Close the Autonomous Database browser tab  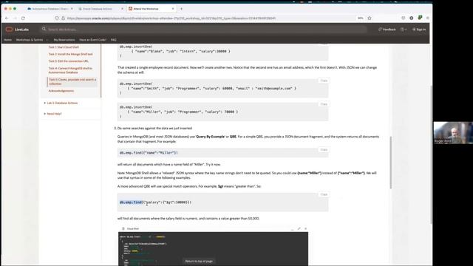(72, 9)
